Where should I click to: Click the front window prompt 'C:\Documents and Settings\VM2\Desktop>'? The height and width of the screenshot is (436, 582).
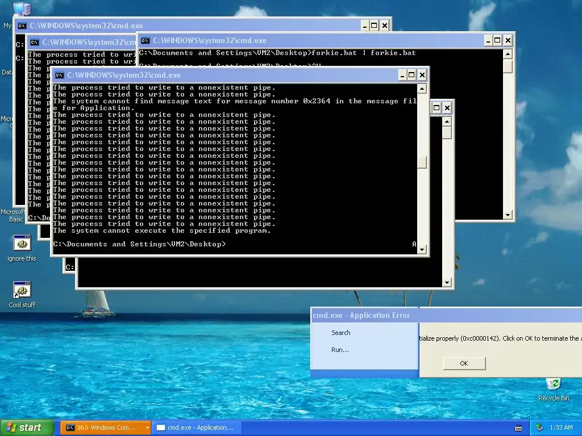pyautogui.click(x=139, y=244)
